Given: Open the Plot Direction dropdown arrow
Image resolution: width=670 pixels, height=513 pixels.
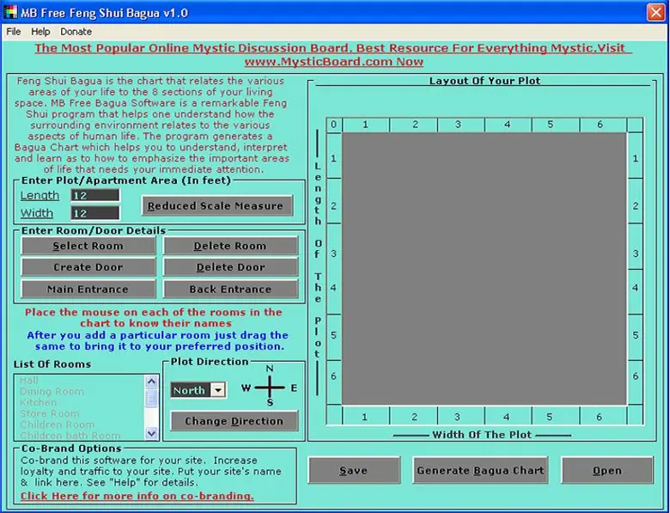Looking at the screenshot, I should [x=218, y=390].
